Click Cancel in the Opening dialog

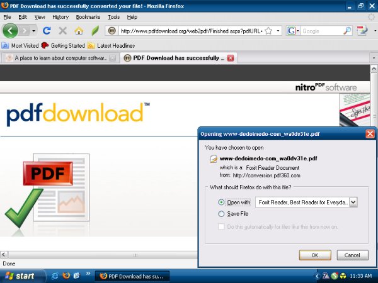coord(352,255)
